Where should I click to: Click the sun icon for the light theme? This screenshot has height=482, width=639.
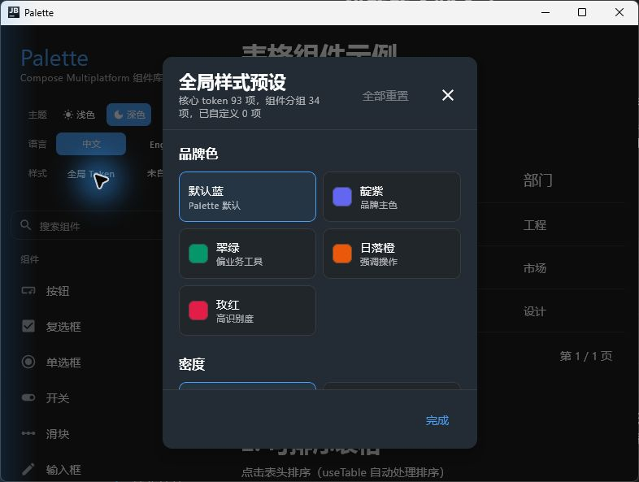[x=68, y=115]
